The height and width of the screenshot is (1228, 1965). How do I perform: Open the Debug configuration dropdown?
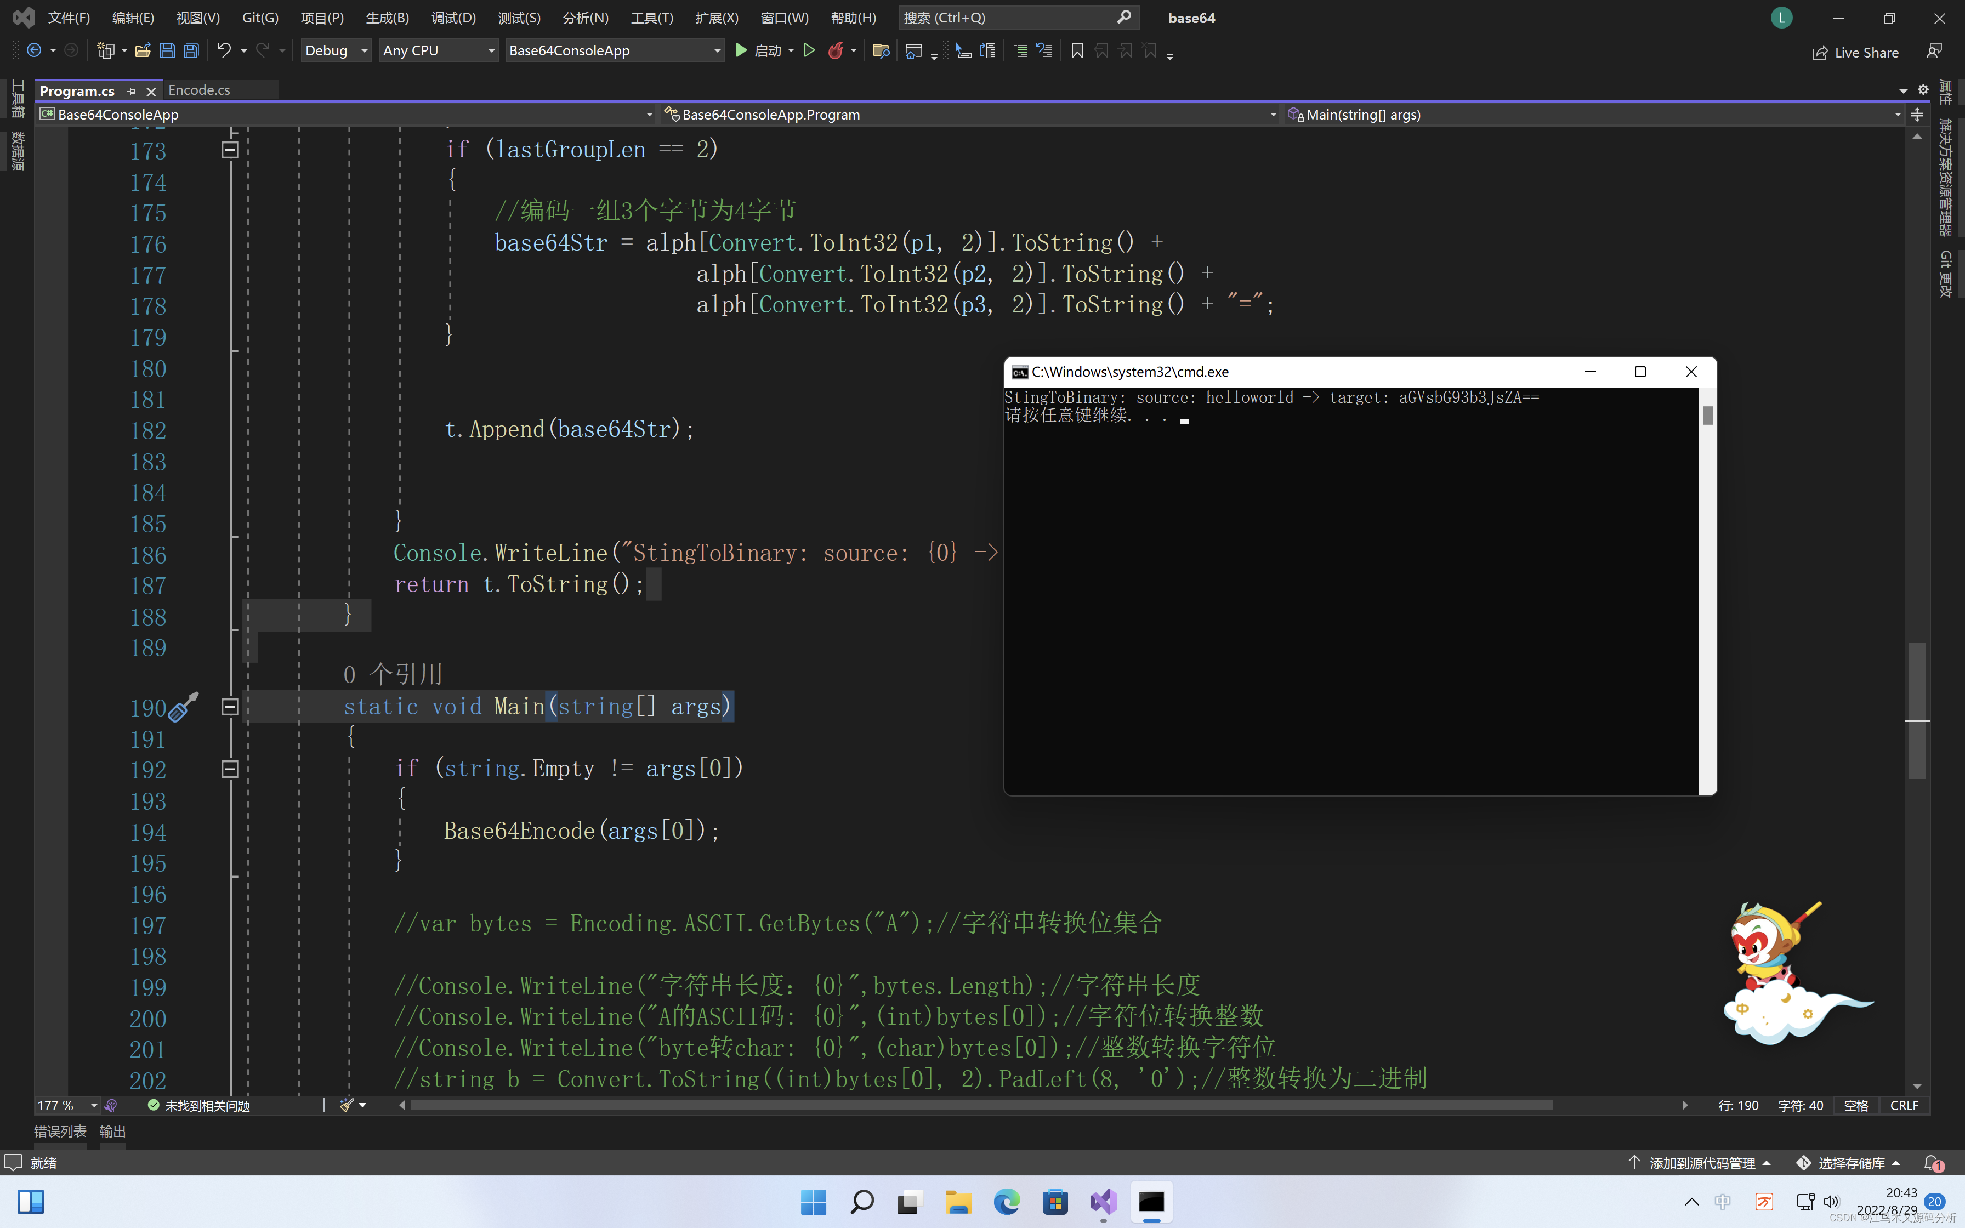tap(336, 50)
